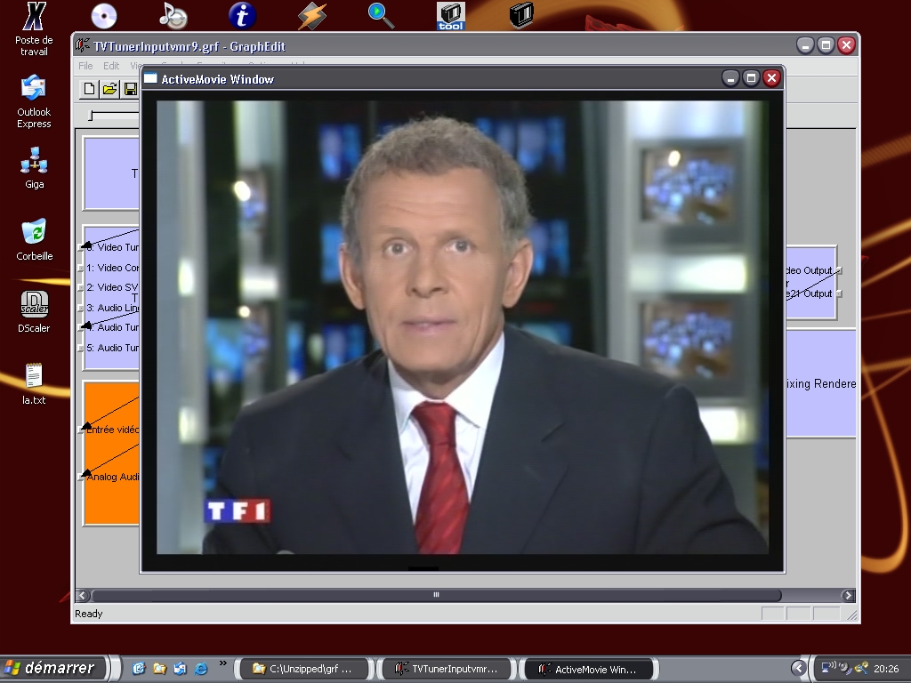Click the blue info 'i' icon on the desktop
Viewport: 911px width, 683px height.
(x=242, y=16)
